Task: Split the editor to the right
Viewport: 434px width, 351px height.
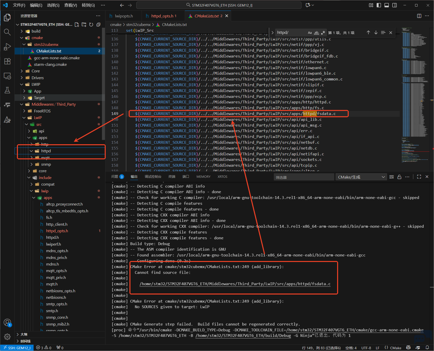Action: pos(419,16)
